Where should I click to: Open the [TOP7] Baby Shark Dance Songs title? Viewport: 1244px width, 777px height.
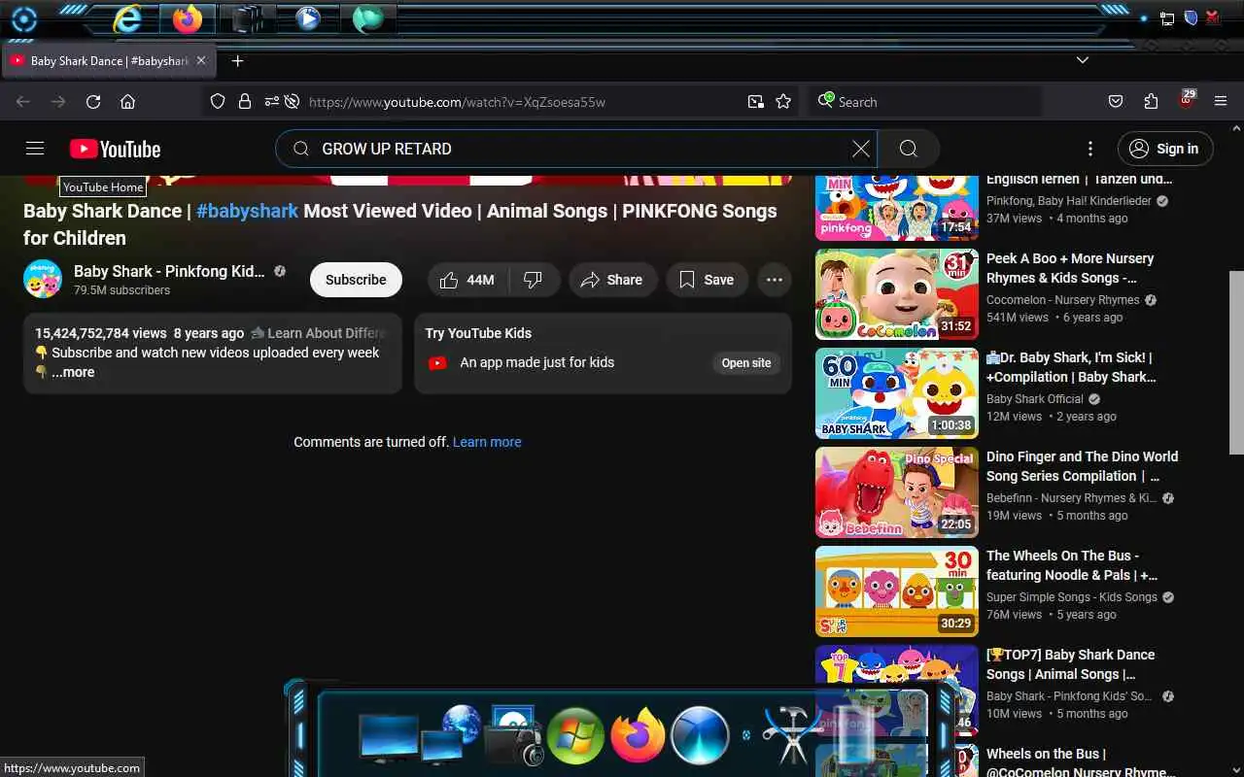click(x=1071, y=664)
